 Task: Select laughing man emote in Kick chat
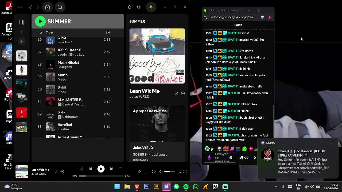pyautogui.click(x=226, y=149)
